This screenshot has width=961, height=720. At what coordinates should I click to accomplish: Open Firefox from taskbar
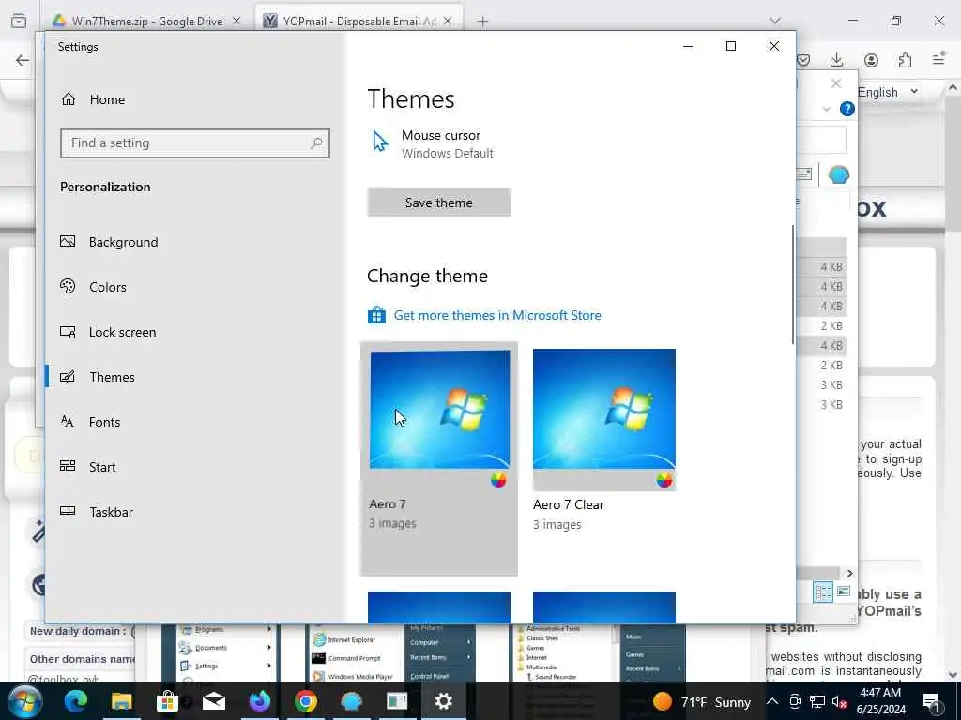point(259,701)
